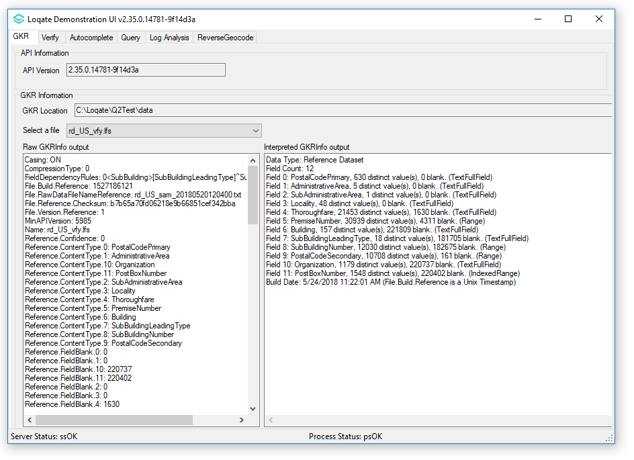The width and height of the screenshot is (634, 460).
Task: Click the 'Field Count: 12' line
Action: point(289,169)
